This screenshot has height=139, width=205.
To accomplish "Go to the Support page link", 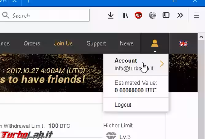I will [96, 43].
